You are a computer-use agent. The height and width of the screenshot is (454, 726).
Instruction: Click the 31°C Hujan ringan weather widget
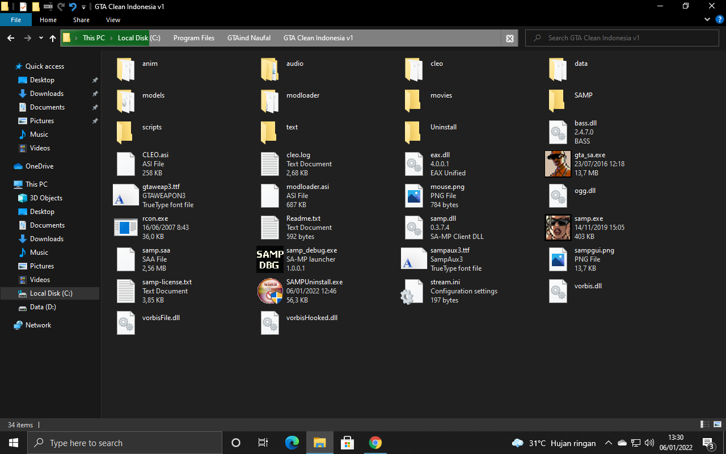pyautogui.click(x=554, y=443)
